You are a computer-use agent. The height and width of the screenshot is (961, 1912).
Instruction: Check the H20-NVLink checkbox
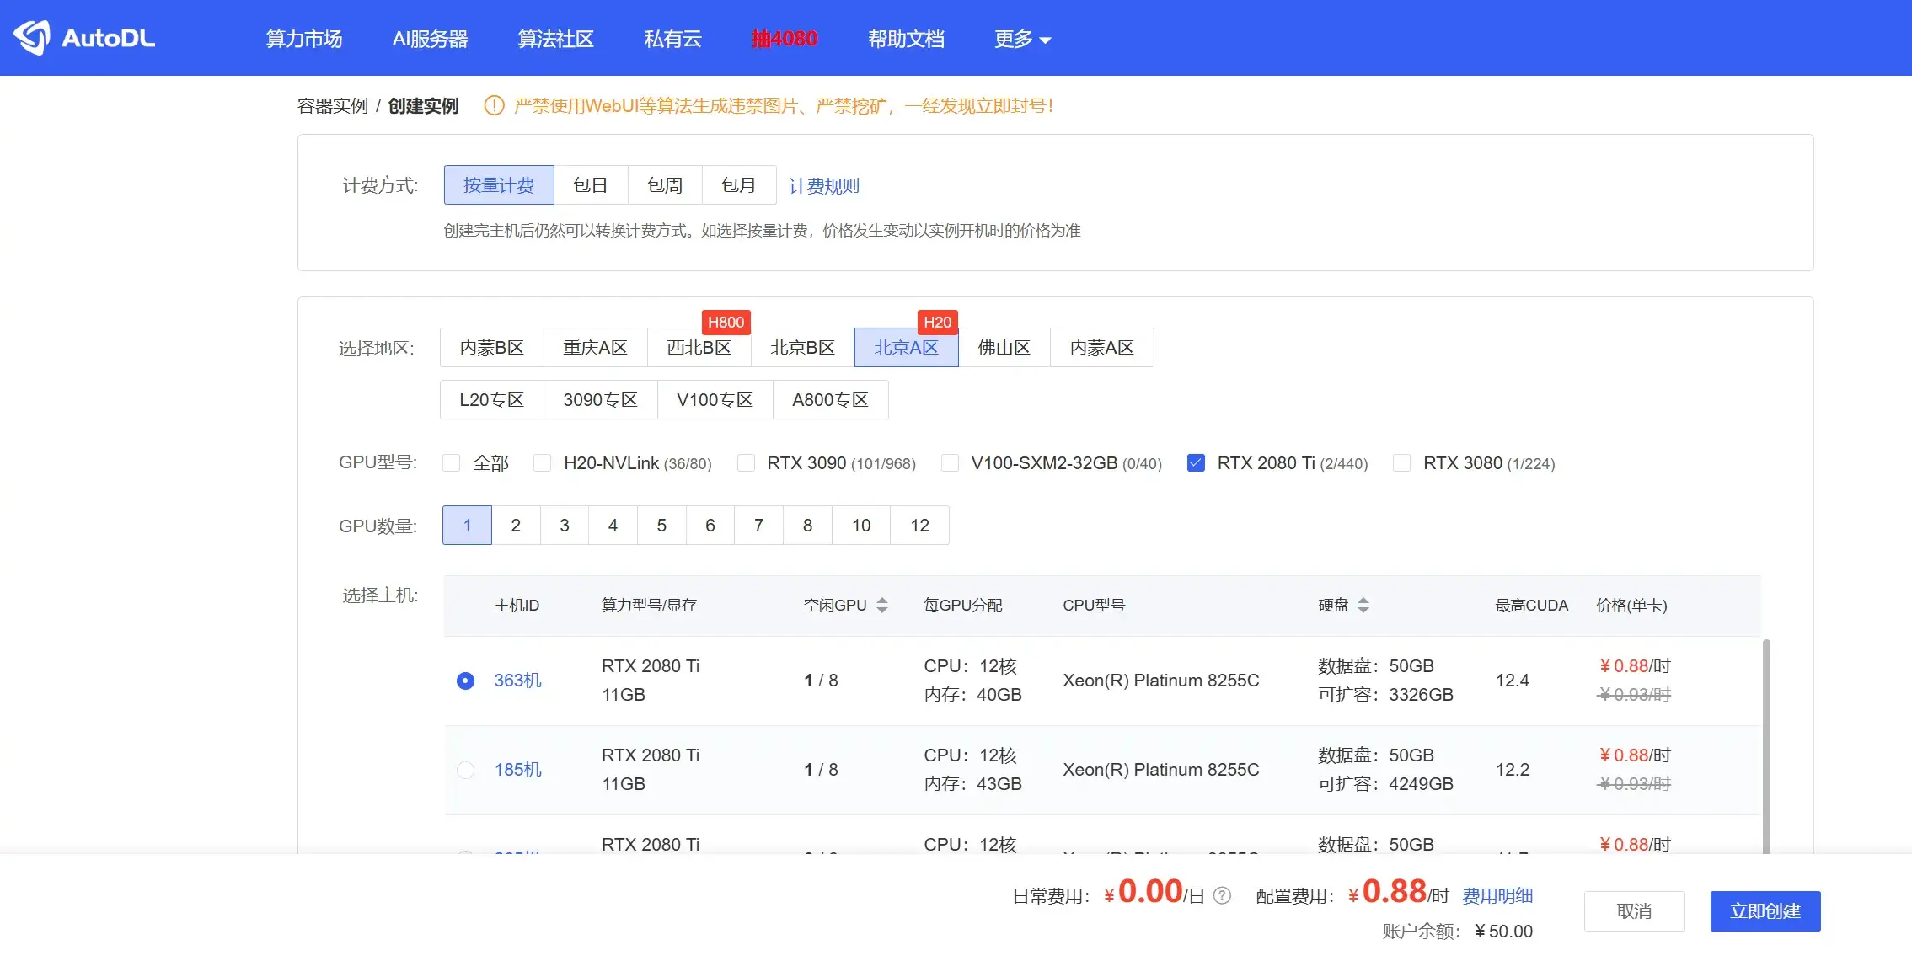[x=543, y=463]
